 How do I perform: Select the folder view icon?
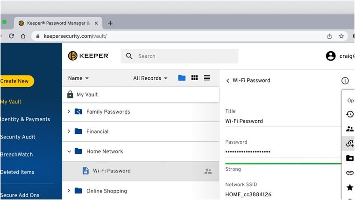point(182,78)
